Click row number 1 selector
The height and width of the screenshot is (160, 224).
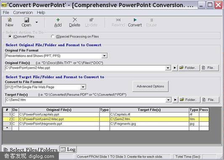tap(7, 114)
